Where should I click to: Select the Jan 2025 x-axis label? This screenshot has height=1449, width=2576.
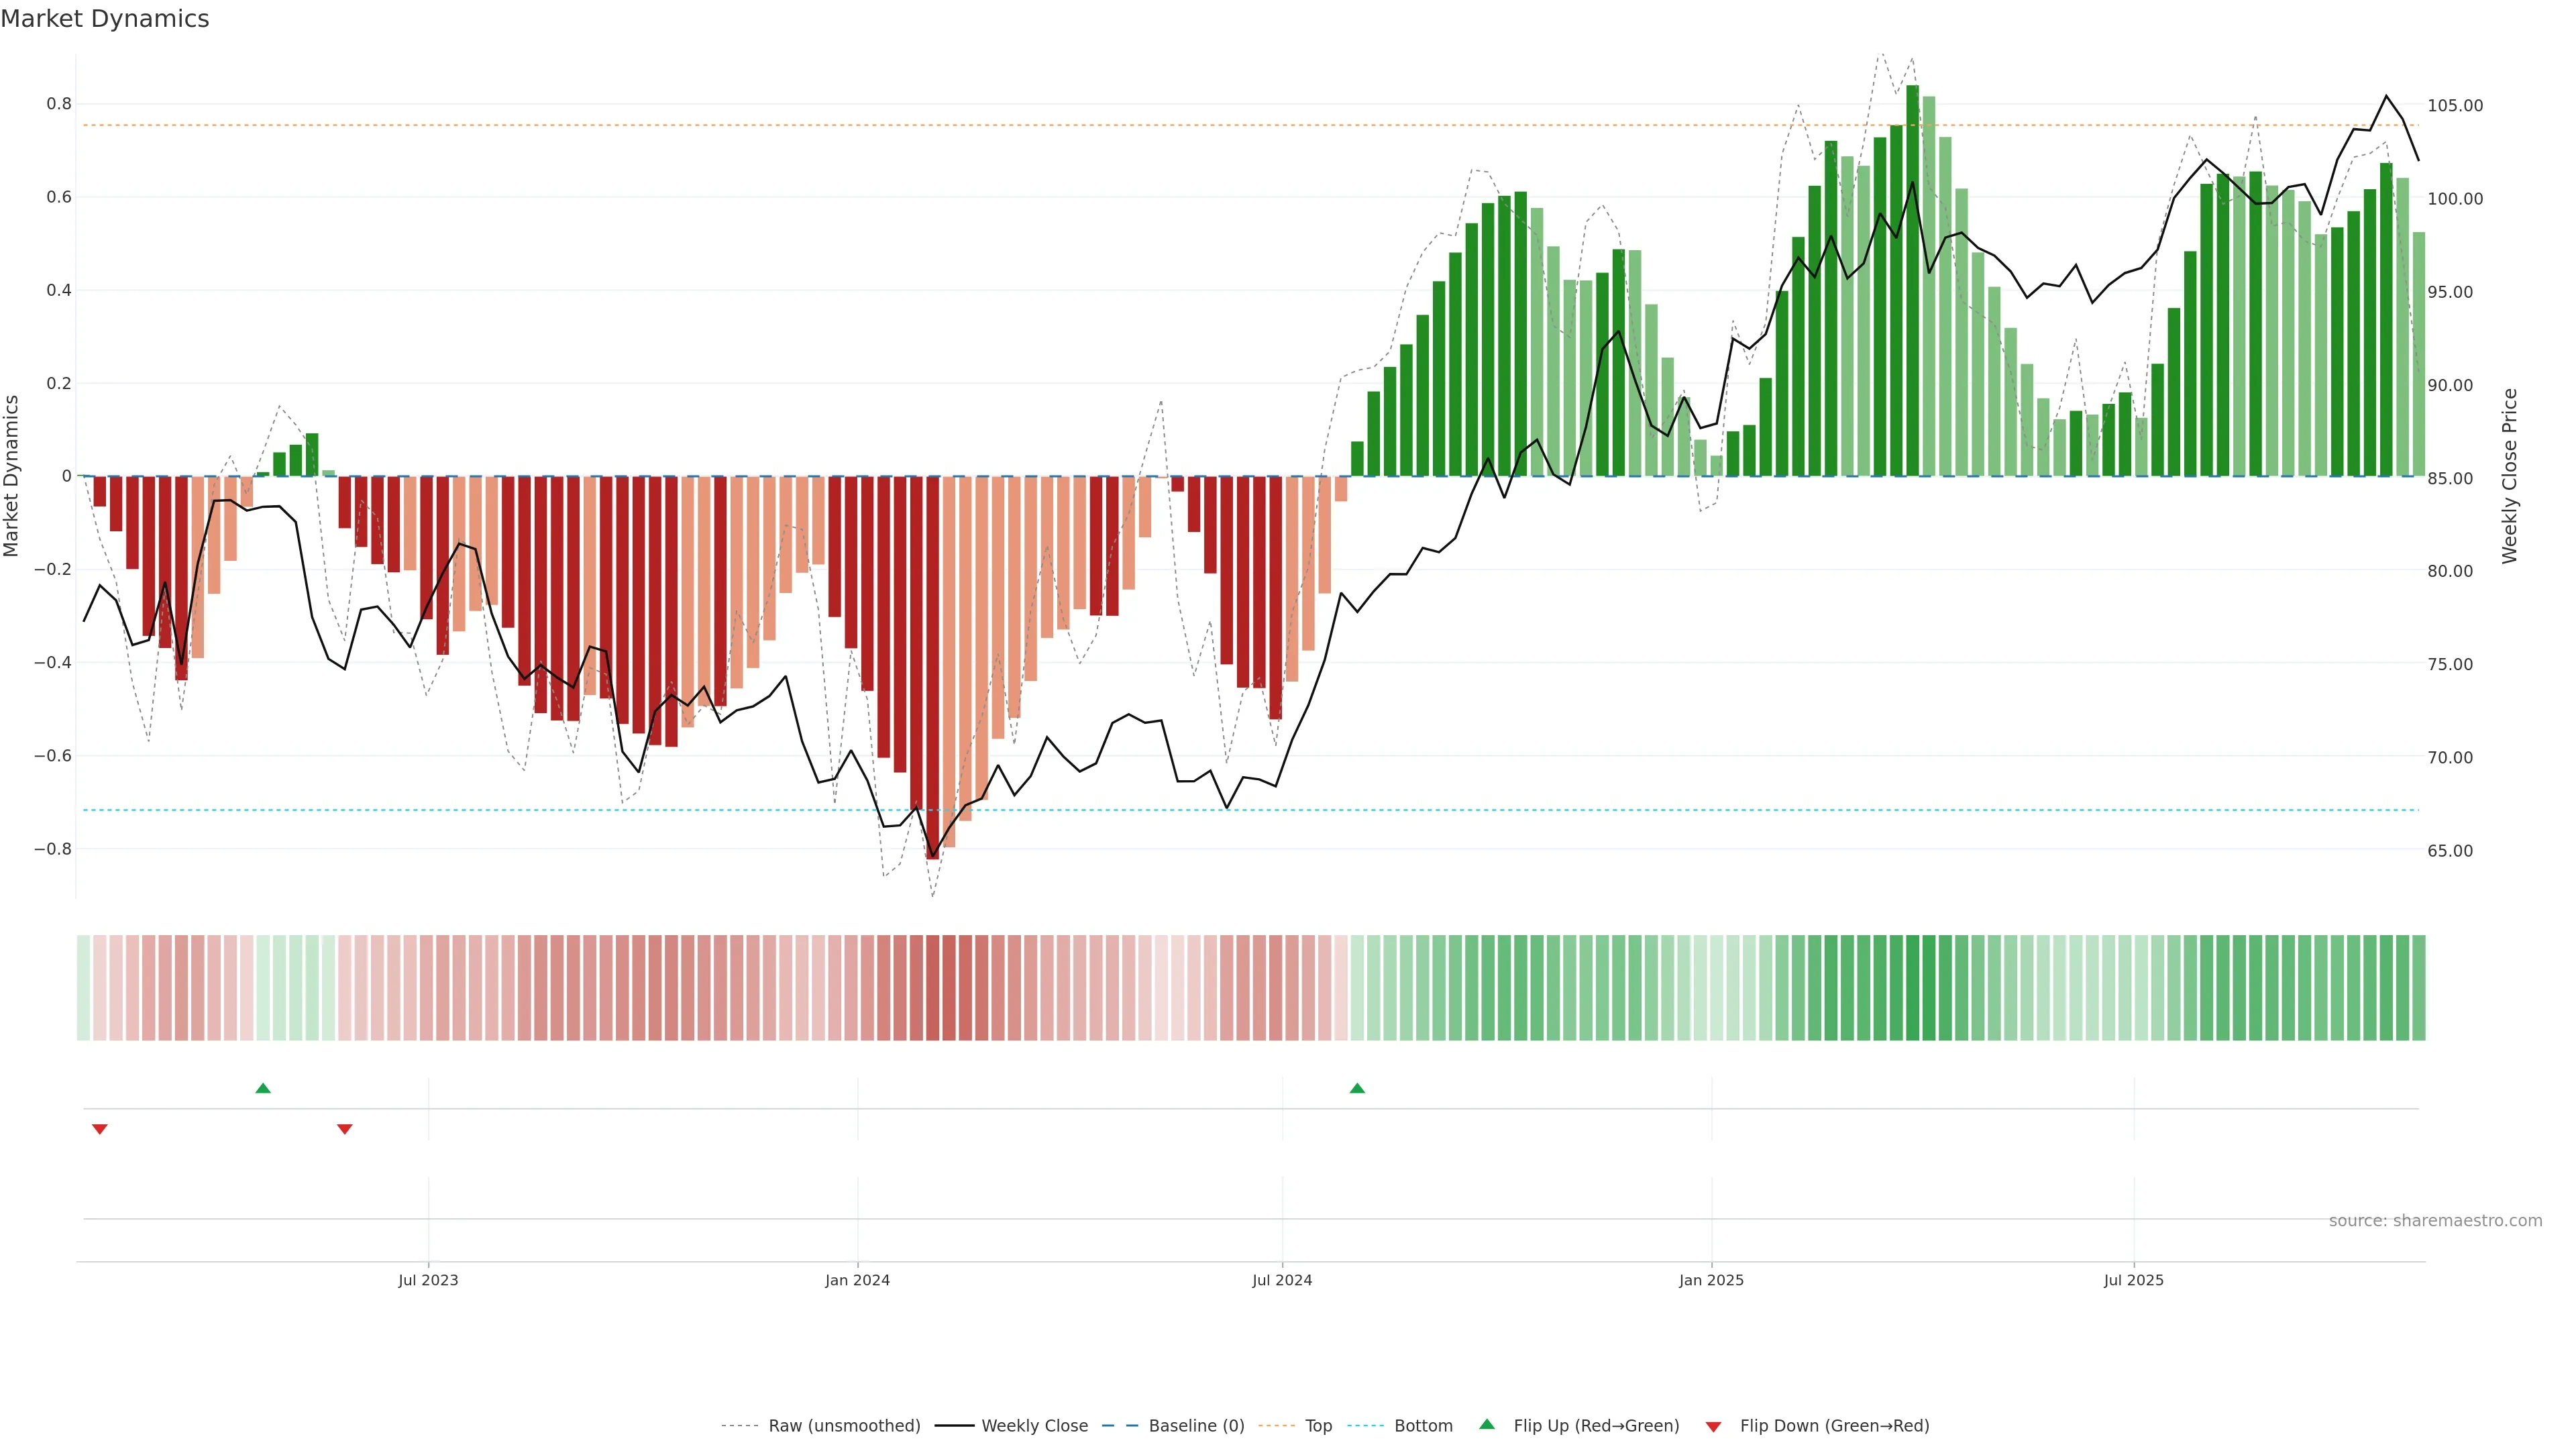pos(1711,1280)
